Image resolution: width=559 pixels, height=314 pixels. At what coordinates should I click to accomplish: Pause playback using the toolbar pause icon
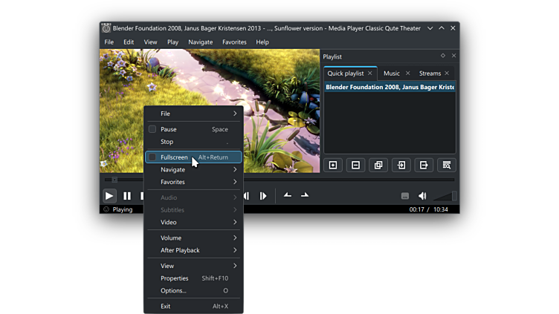[x=127, y=196]
